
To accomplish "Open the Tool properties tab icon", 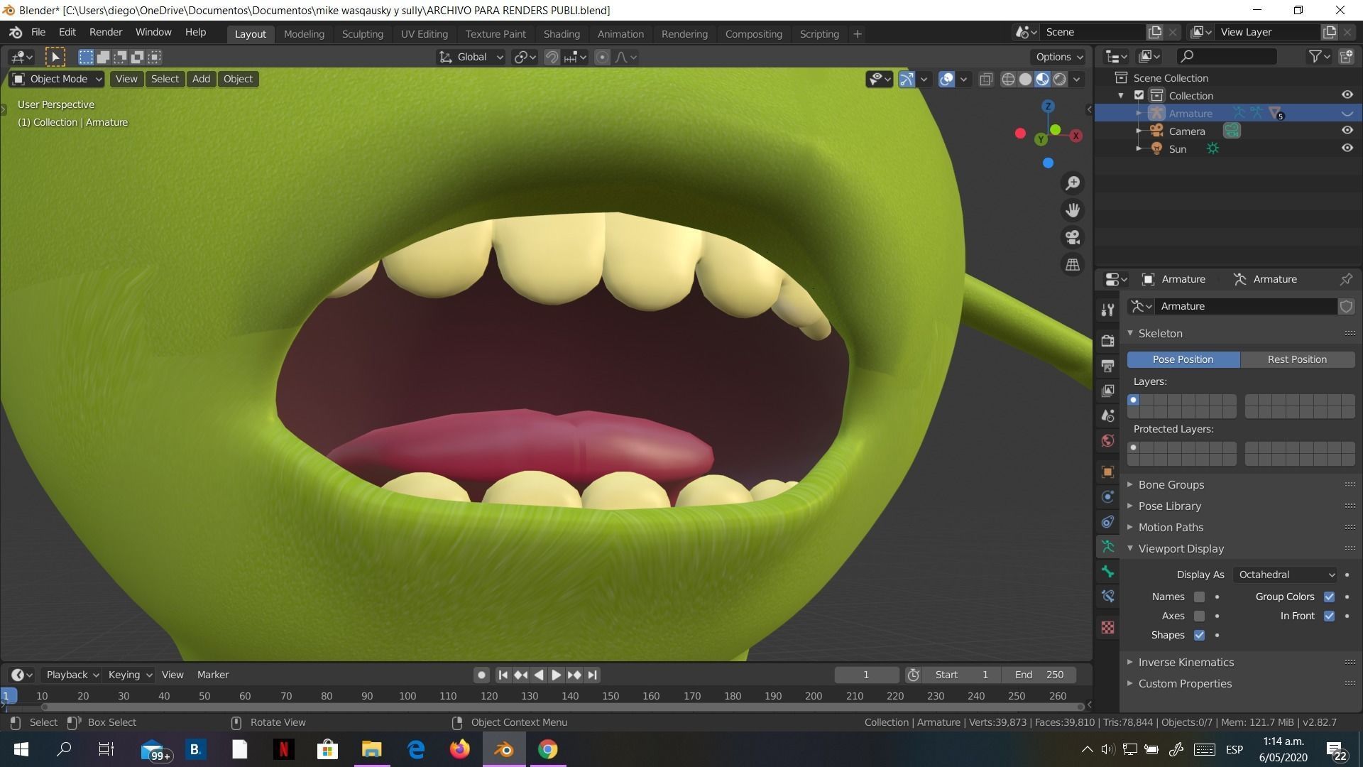I will click(1107, 310).
